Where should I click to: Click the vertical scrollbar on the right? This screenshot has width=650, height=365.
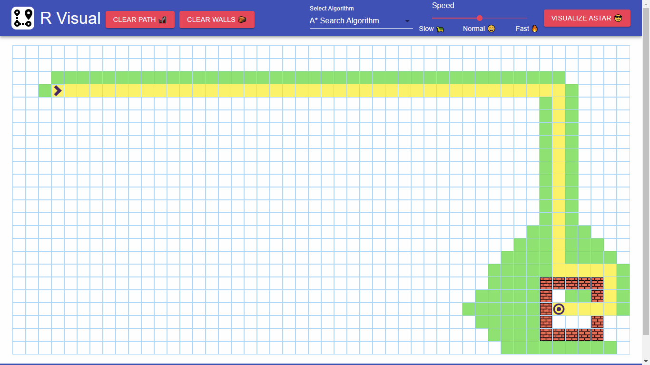647,190
